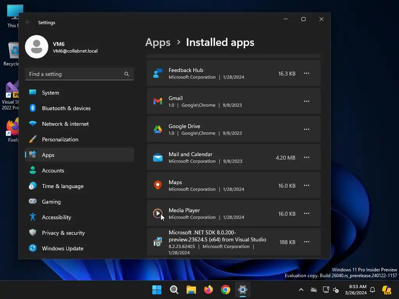Click the VM6 user avatar

coord(37,47)
